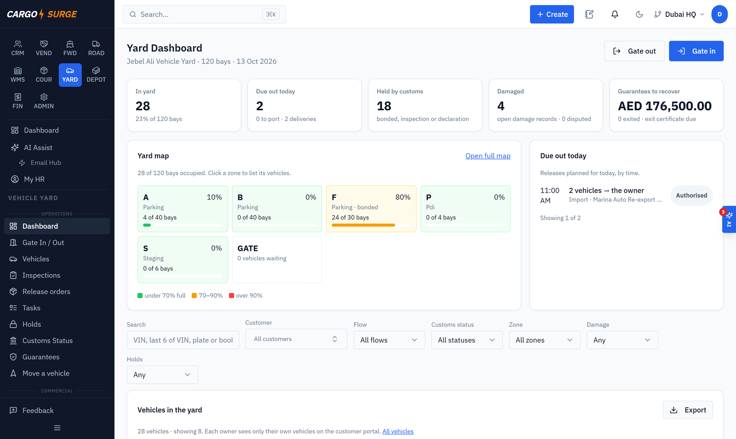
Task: Toggle dark mode moon icon
Action: click(x=639, y=14)
